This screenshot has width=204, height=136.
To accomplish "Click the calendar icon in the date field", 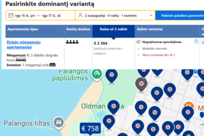I will [11, 15].
